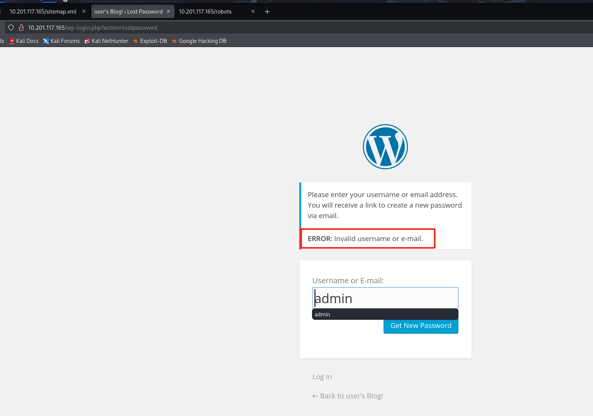Image resolution: width=593 pixels, height=416 pixels.
Task: Close the sitemap.xml tab
Action: pos(84,12)
